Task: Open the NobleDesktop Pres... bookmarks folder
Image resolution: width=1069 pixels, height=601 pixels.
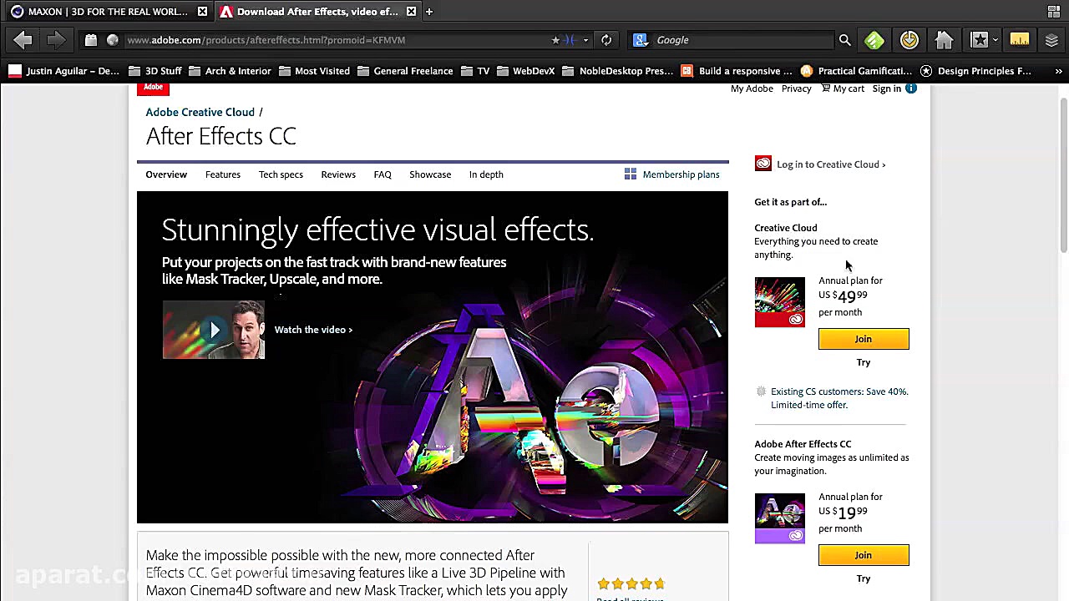Action: click(619, 71)
